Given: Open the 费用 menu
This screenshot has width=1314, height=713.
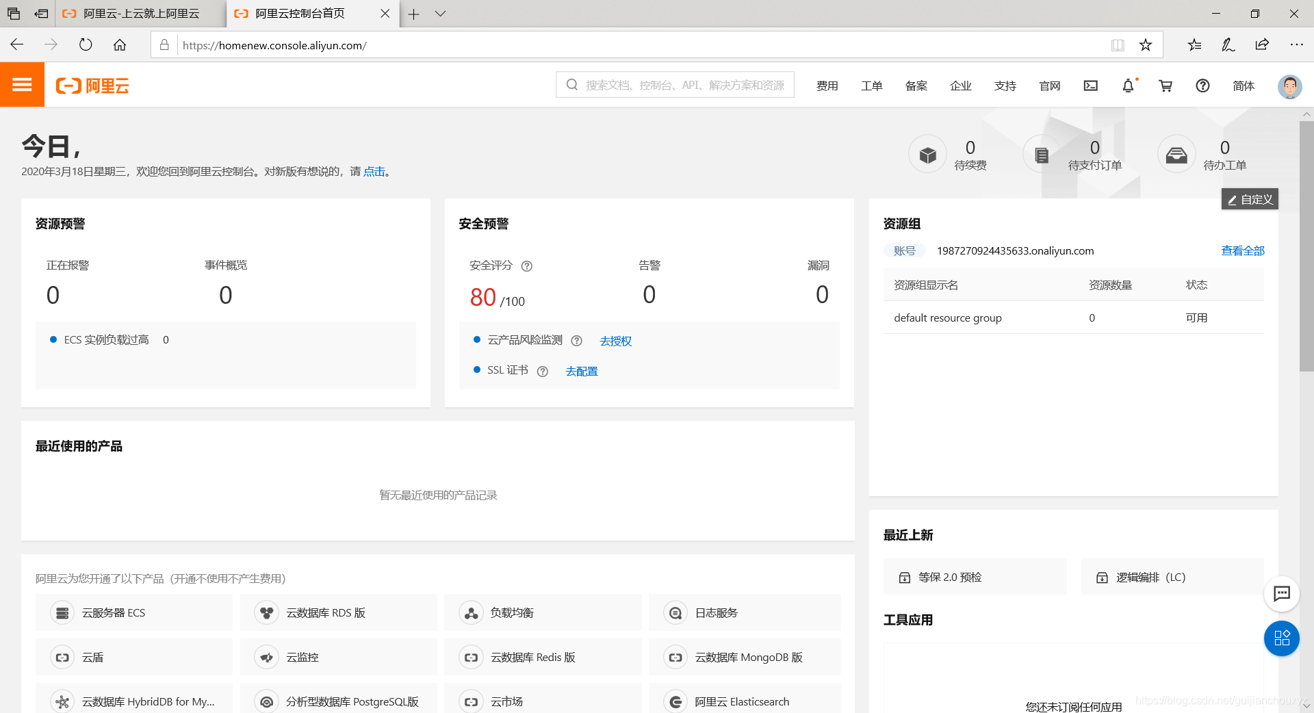Looking at the screenshot, I should 827,86.
